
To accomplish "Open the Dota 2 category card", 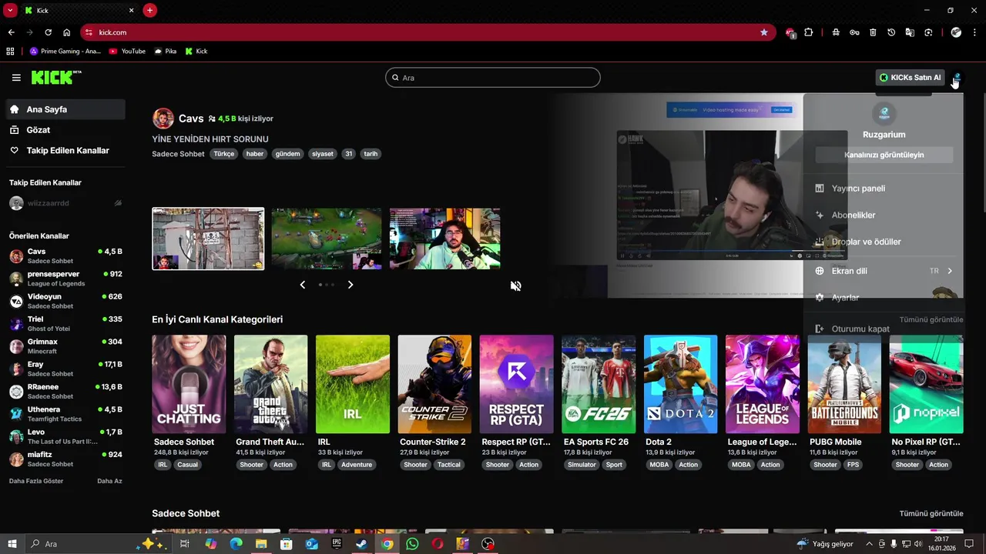I will (680, 384).
